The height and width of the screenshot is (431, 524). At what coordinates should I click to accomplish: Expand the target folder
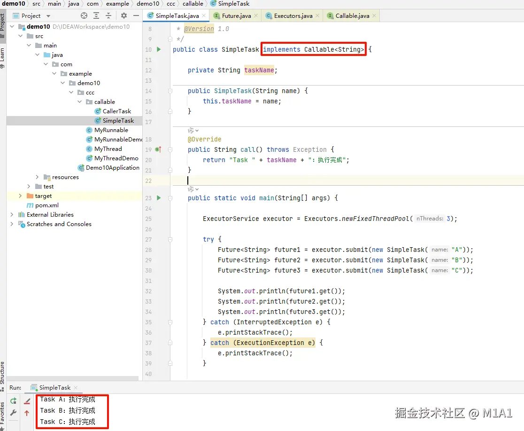click(x=20, y=196)
